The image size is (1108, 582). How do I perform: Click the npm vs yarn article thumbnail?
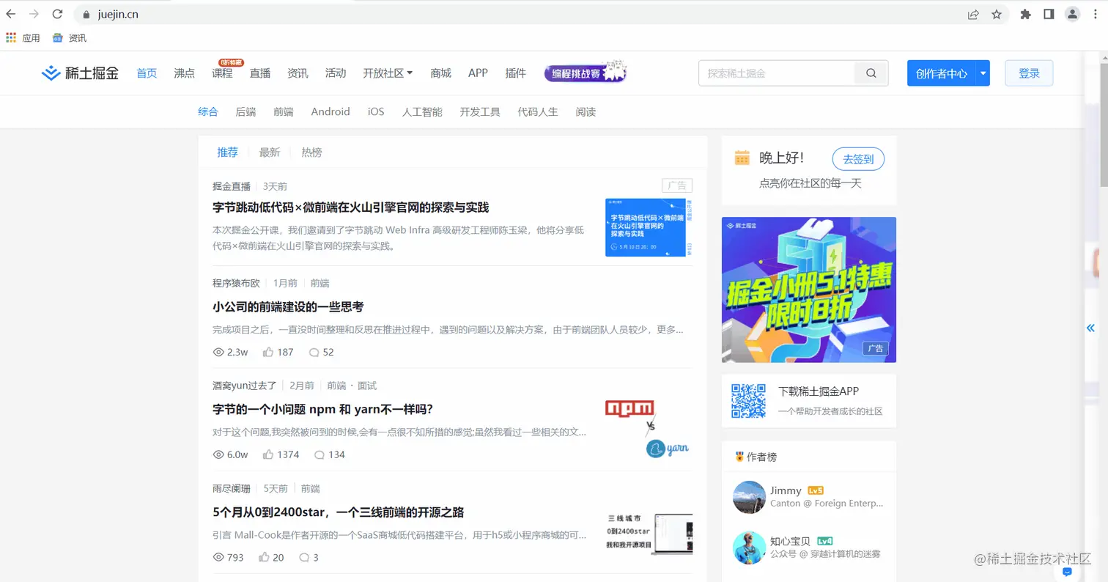pos(649,429)
